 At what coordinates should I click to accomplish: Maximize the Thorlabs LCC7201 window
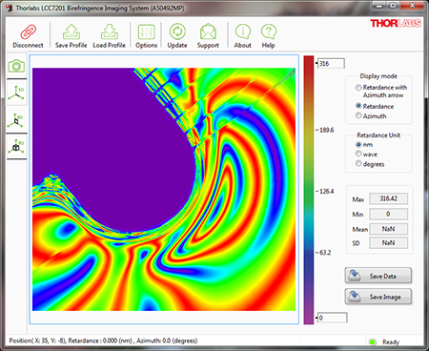coord(393,6)
